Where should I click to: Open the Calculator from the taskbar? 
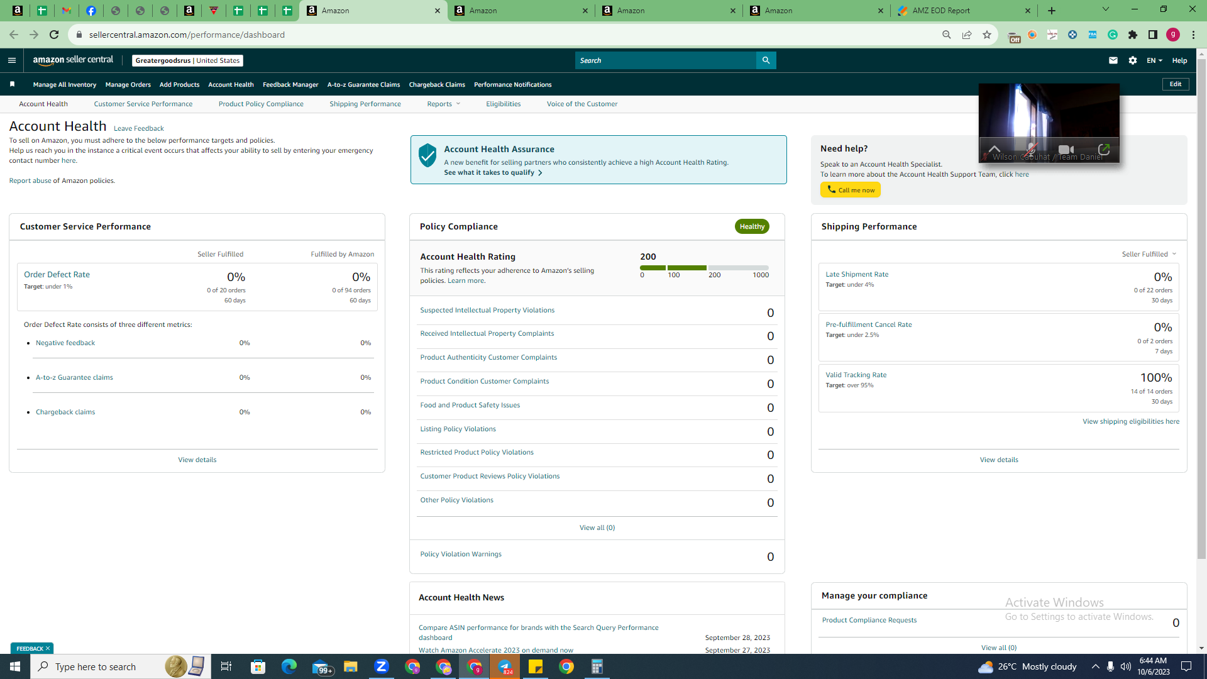pos(597,666)
